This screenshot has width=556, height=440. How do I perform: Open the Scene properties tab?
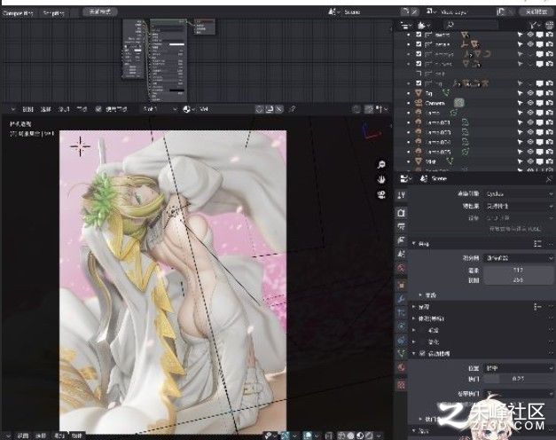point(402,254)
